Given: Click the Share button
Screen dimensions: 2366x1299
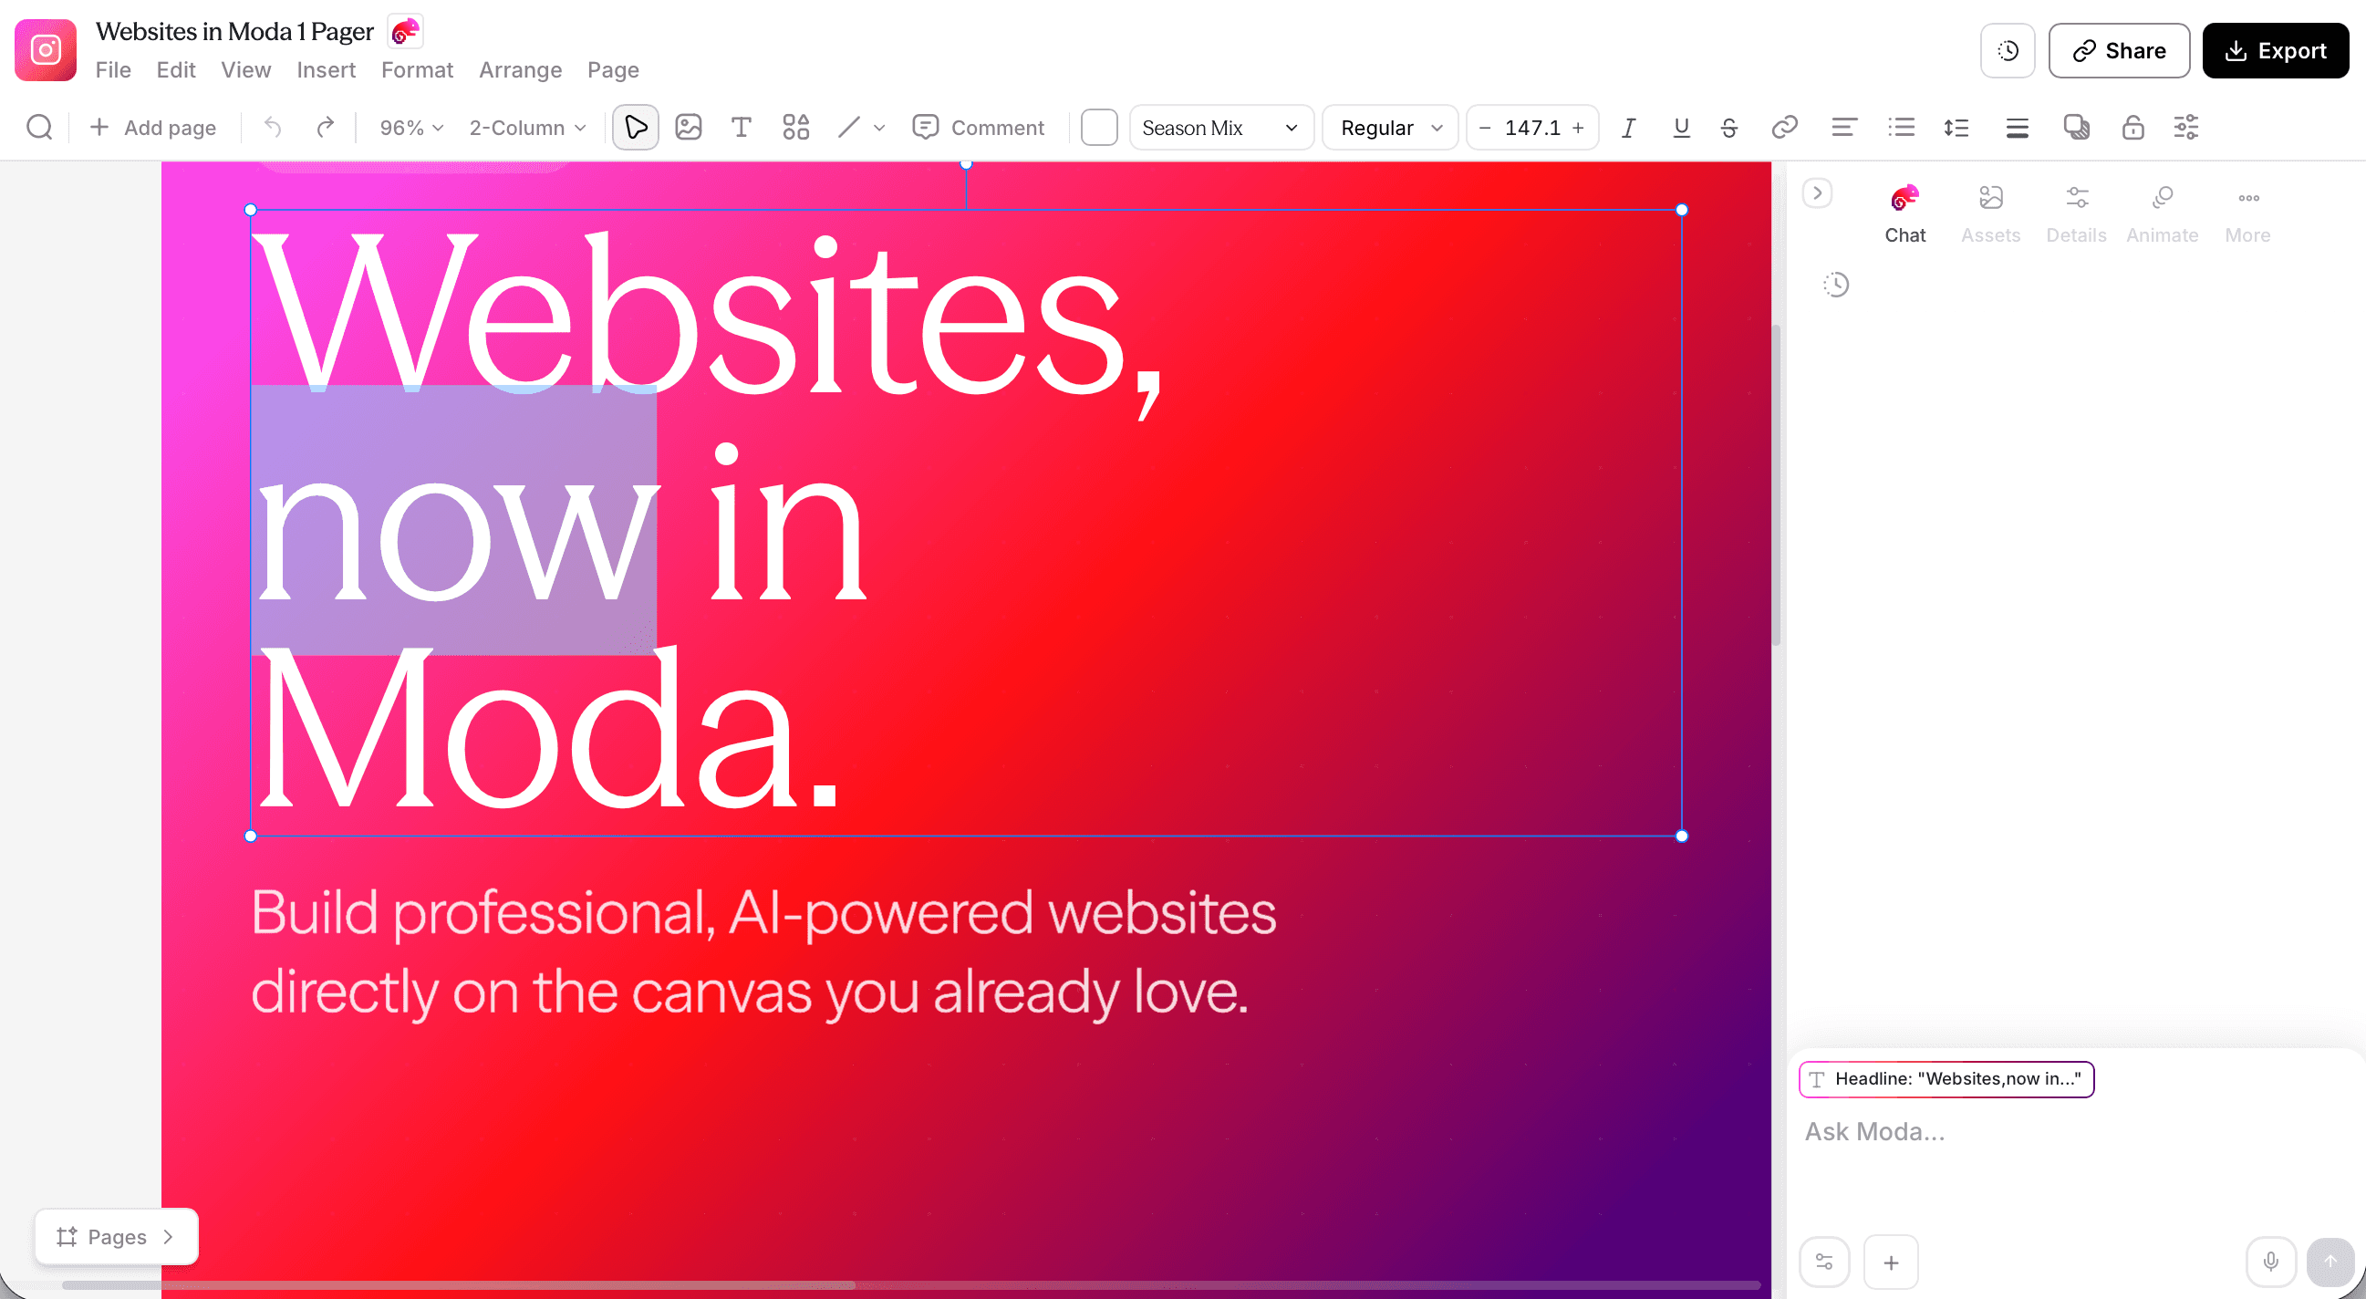Looking at the screenshot, I should 2119,50.
